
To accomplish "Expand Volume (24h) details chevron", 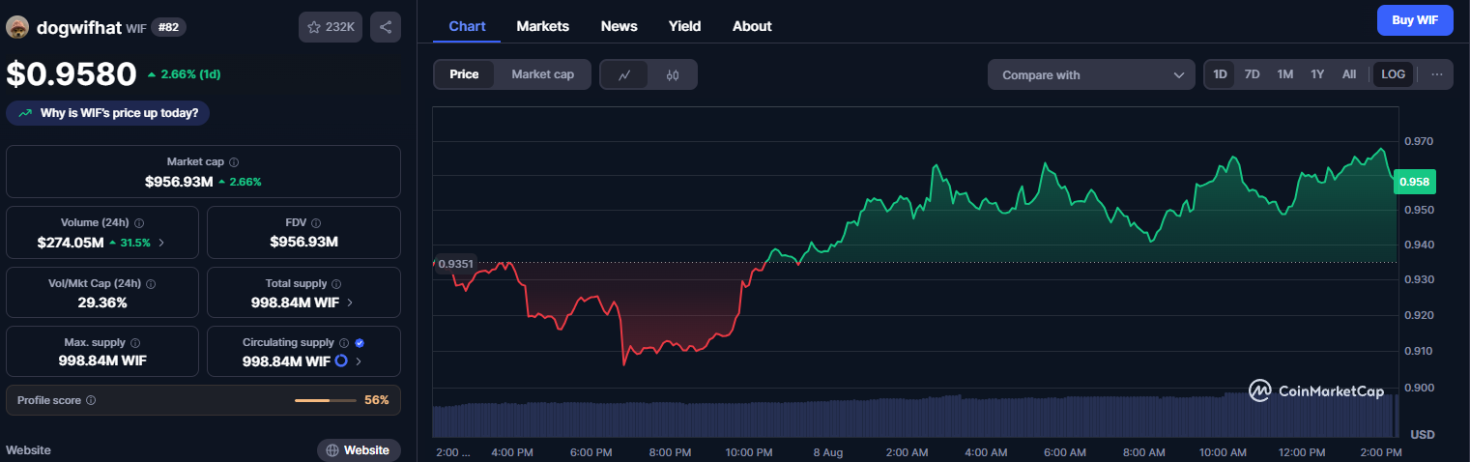I will point(161,243).
